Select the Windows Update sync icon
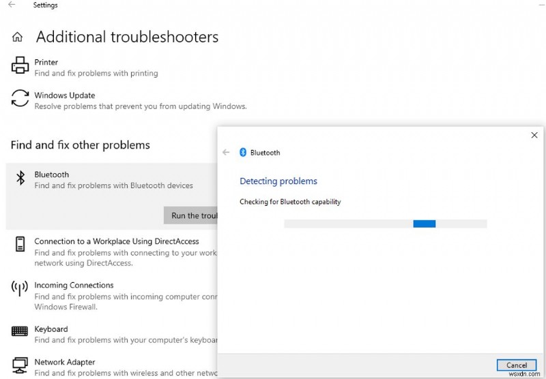This screenshot has width=546, height=379. pyautogui.click(x=20, y=98)
